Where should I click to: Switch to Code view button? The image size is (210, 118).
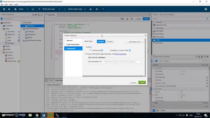coord(146,19)
